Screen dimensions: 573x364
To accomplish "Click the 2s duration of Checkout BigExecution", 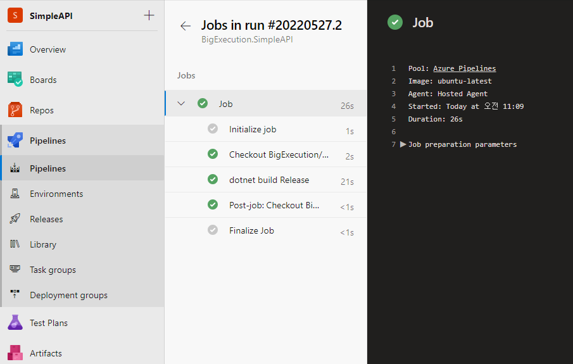I will pos(349,156).
